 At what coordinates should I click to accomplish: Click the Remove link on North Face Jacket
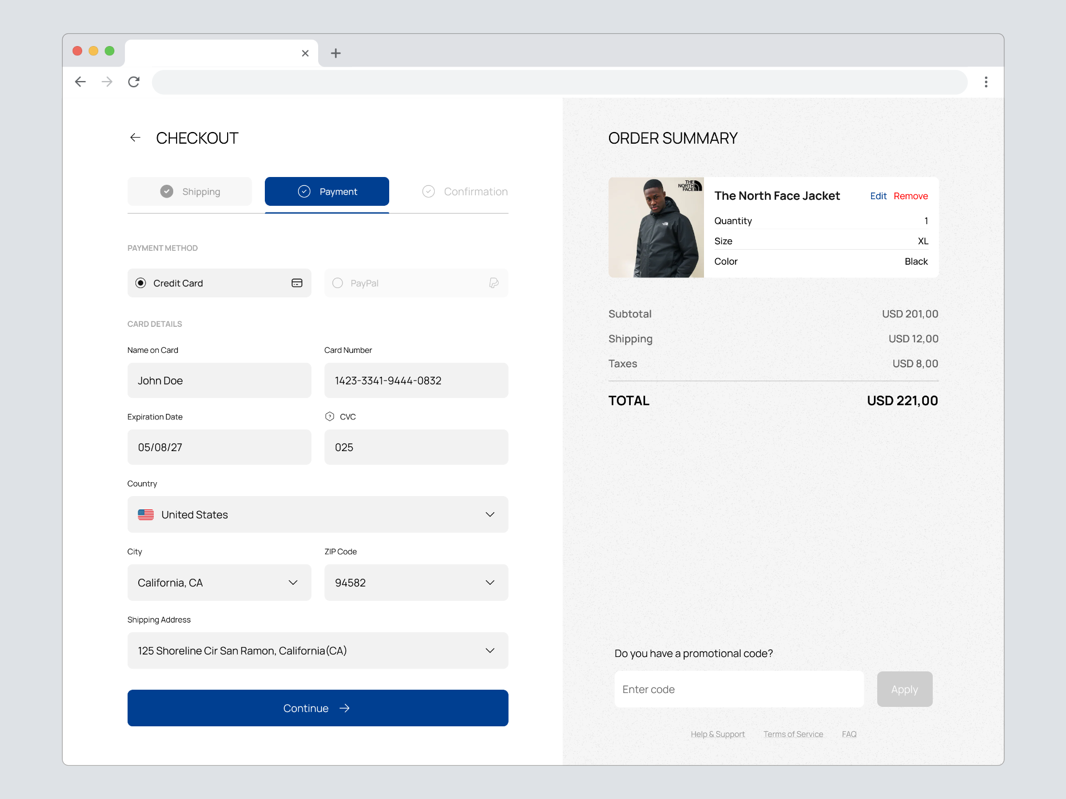point(911,196)
